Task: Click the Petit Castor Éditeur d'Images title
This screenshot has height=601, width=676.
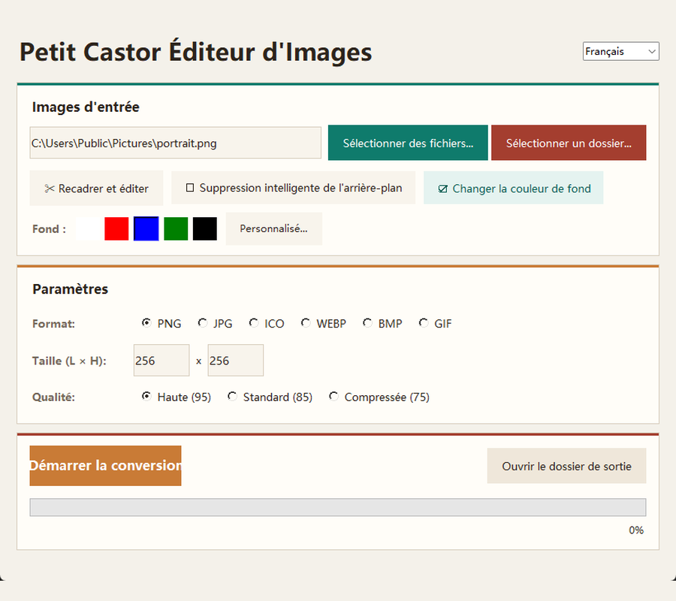Action: click(196, 52)
